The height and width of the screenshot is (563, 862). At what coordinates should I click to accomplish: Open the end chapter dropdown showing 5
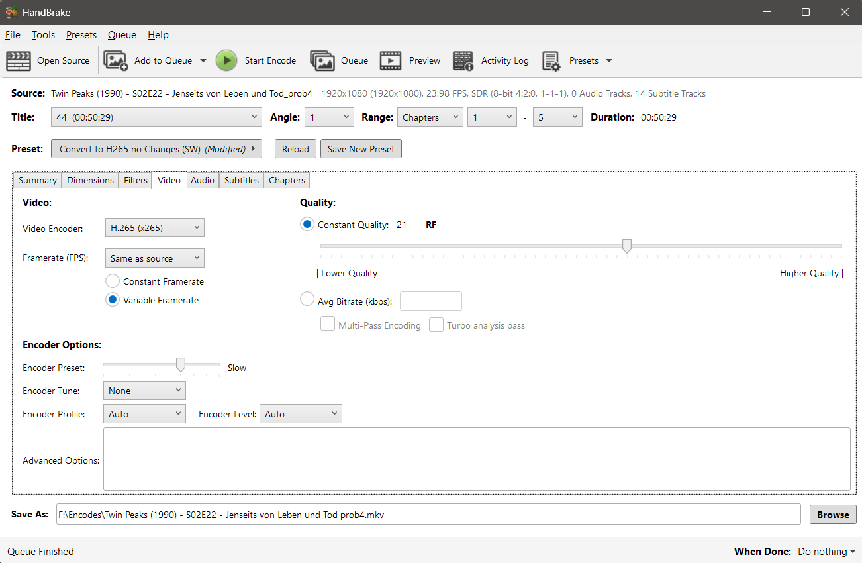click(x=557, y=117)
